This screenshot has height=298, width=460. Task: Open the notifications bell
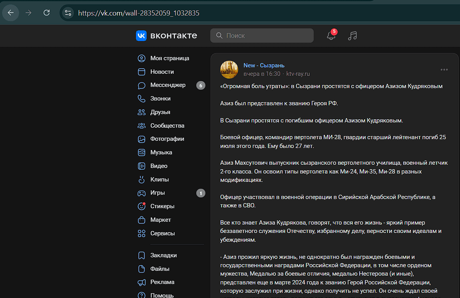click(331, 36)
